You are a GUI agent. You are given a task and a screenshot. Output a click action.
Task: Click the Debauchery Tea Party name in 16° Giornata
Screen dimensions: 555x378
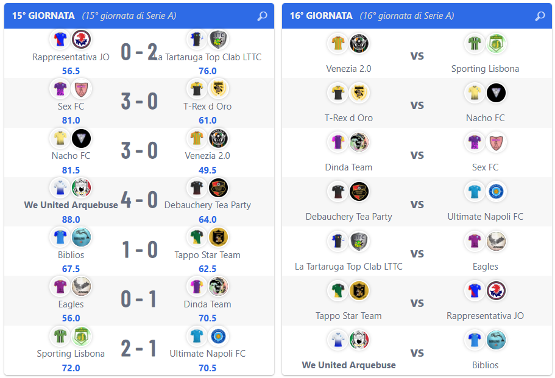pos(348,217)
